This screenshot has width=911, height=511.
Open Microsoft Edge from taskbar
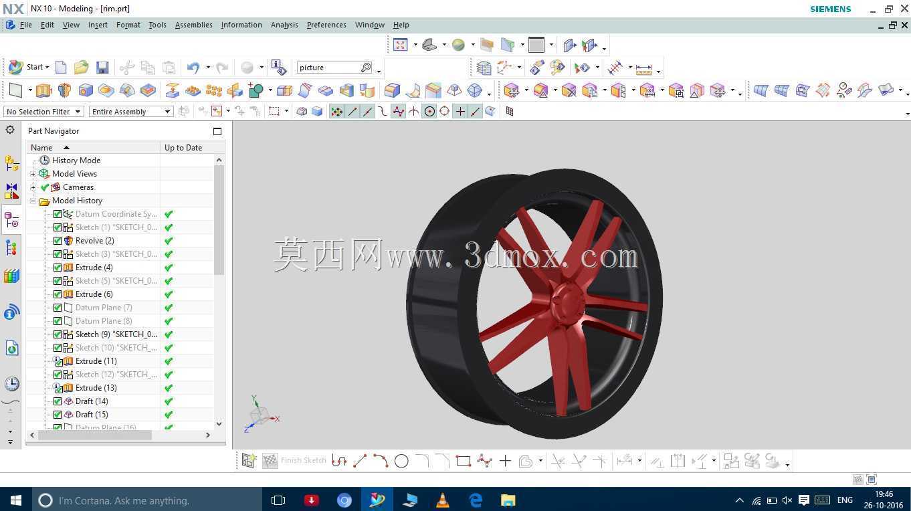tap(476, 500)
